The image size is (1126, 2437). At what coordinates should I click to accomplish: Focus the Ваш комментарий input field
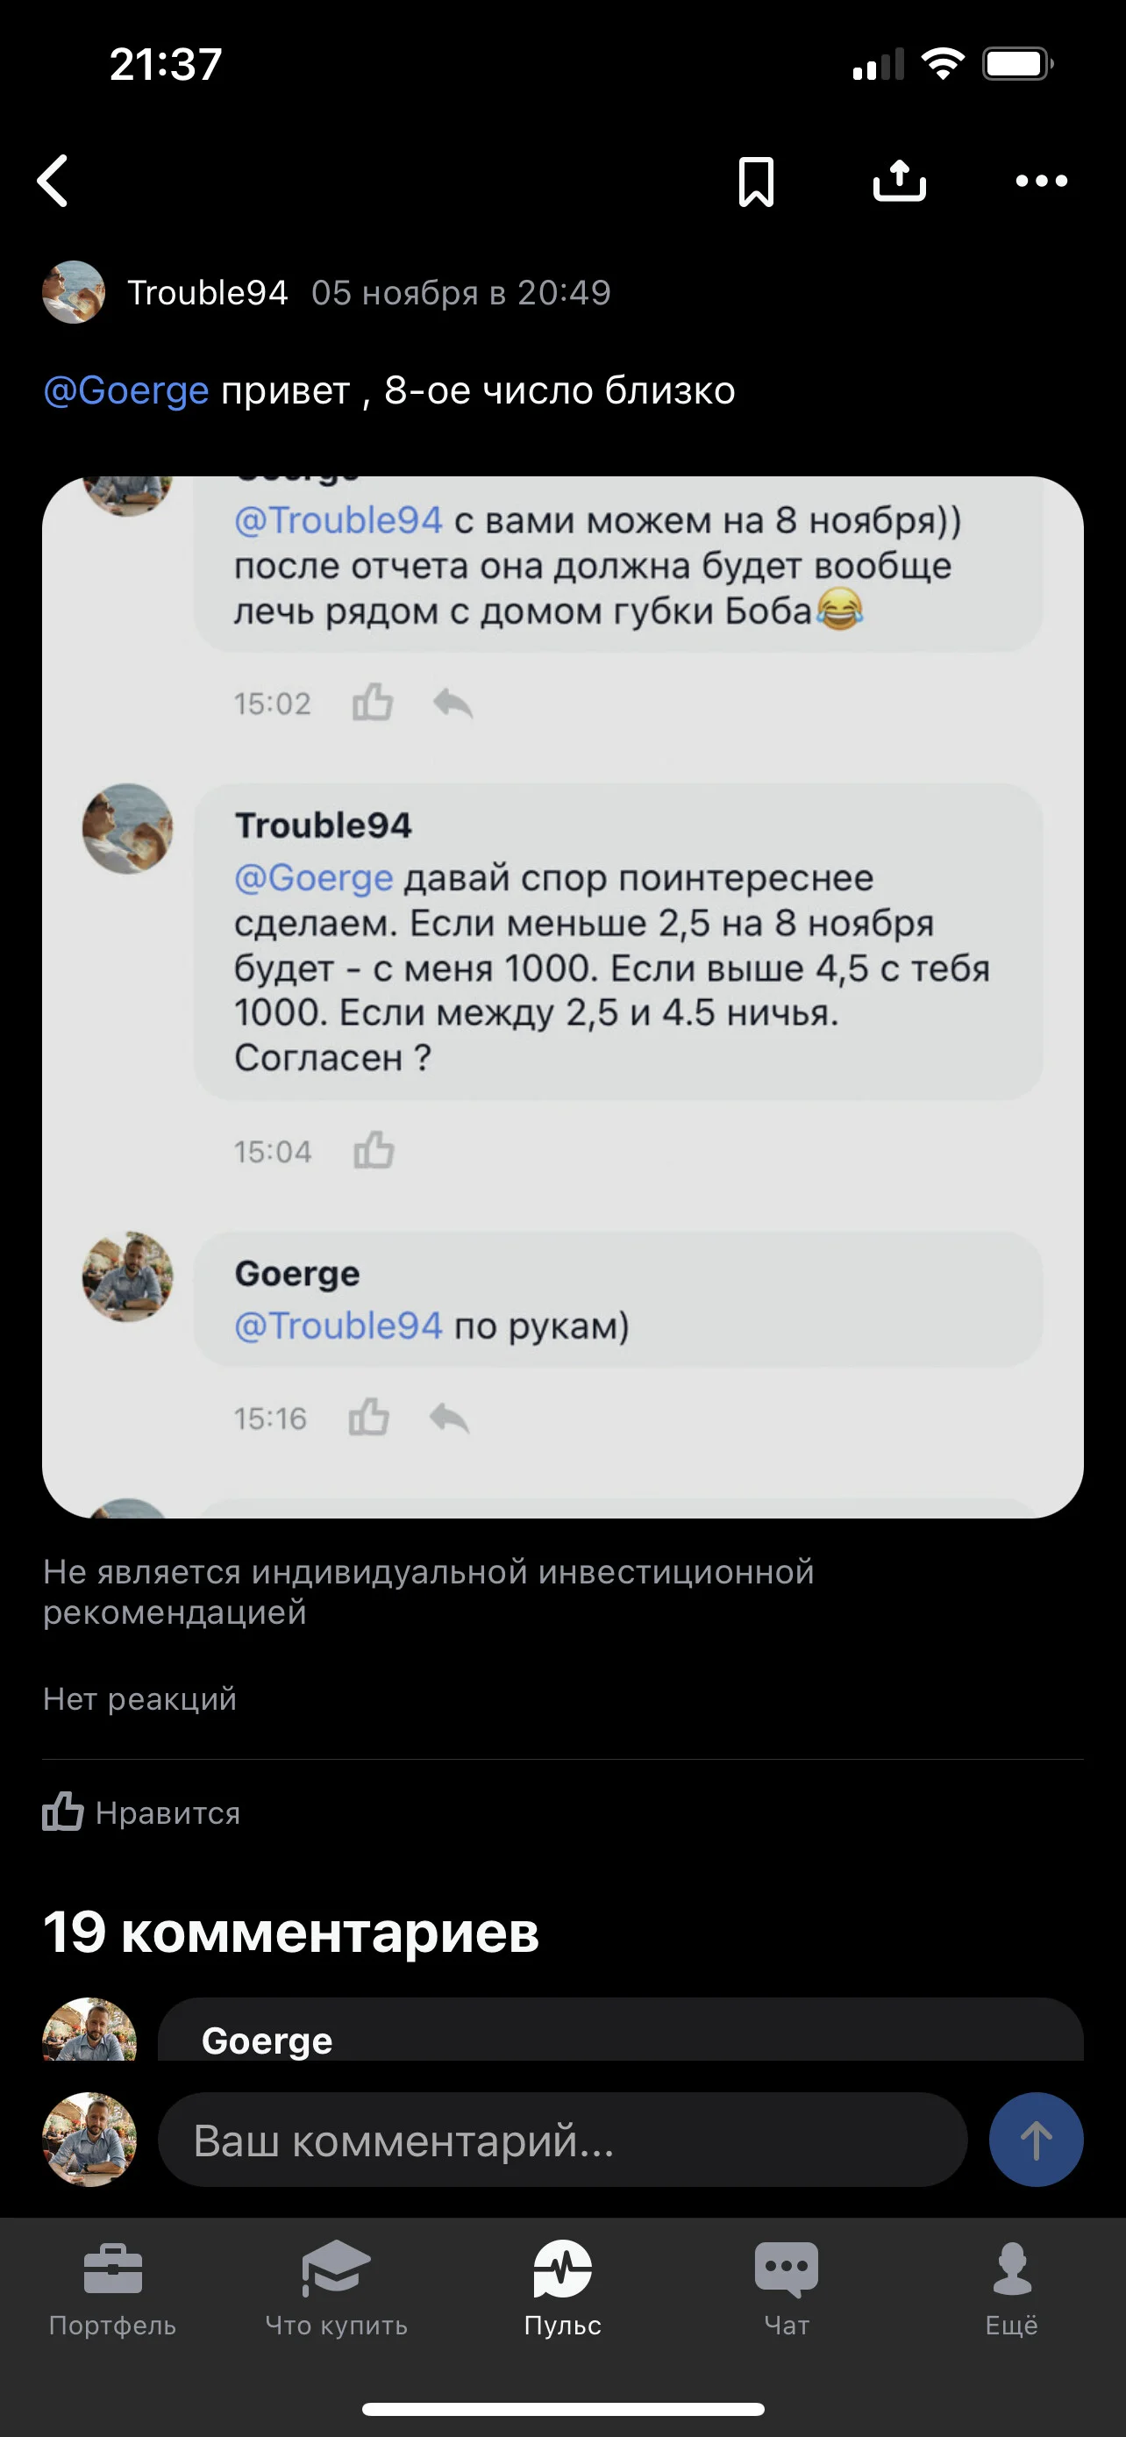point(562,2140)
